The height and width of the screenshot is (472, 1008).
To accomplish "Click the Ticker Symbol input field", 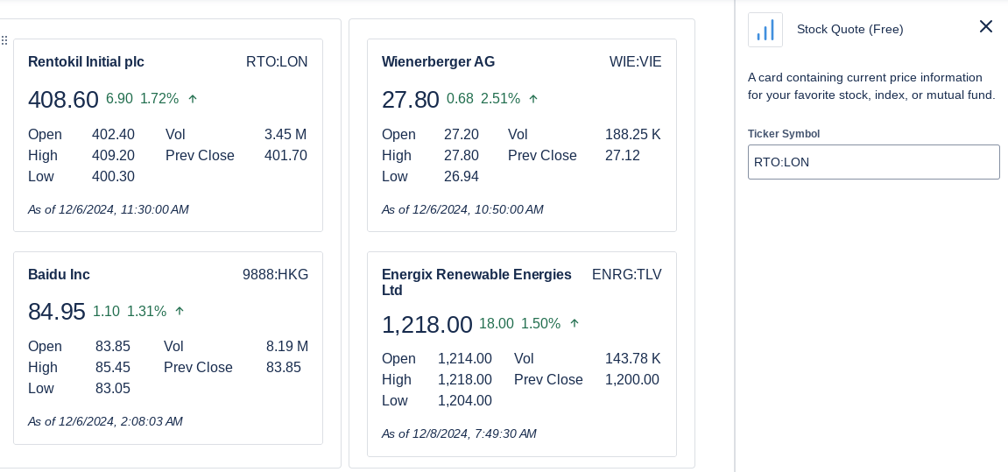I will click(x=874, y=162).
